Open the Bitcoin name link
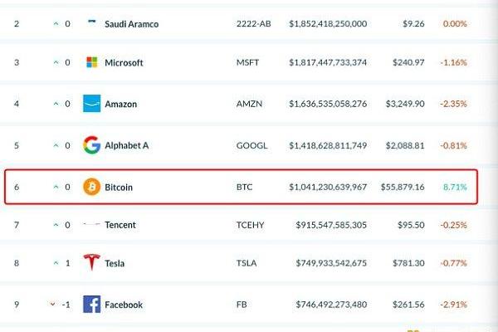Viewport: 498px width, 332px height. click(119, 187)
